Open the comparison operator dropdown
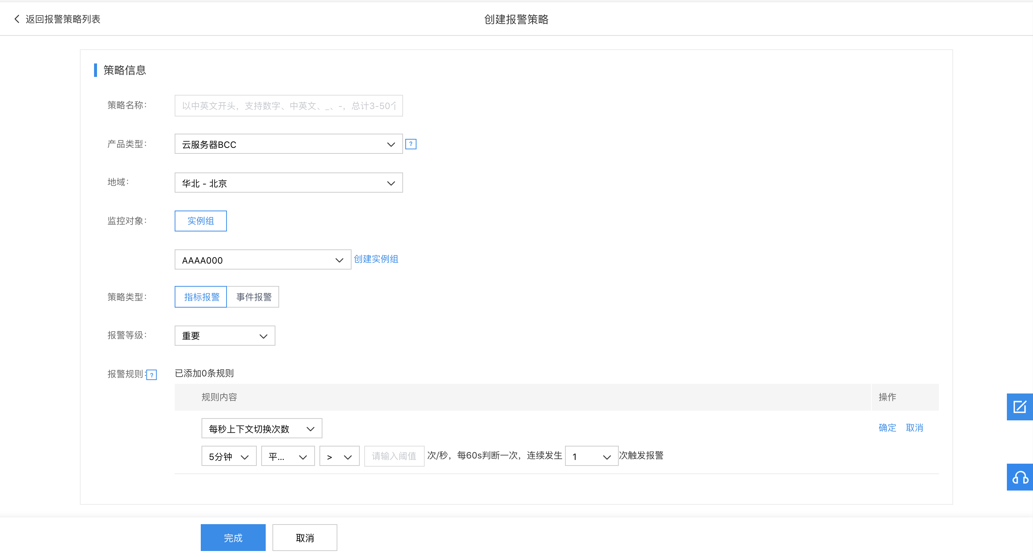1033x557 pixels. [x=339, y=456]
